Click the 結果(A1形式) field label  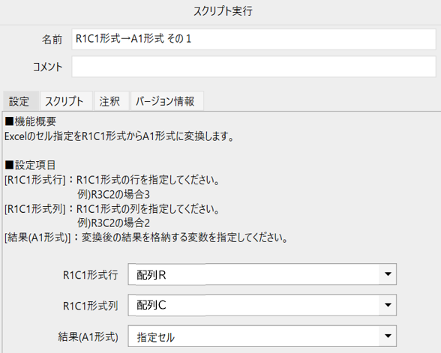pyautogui.click(x=88, y=337)
